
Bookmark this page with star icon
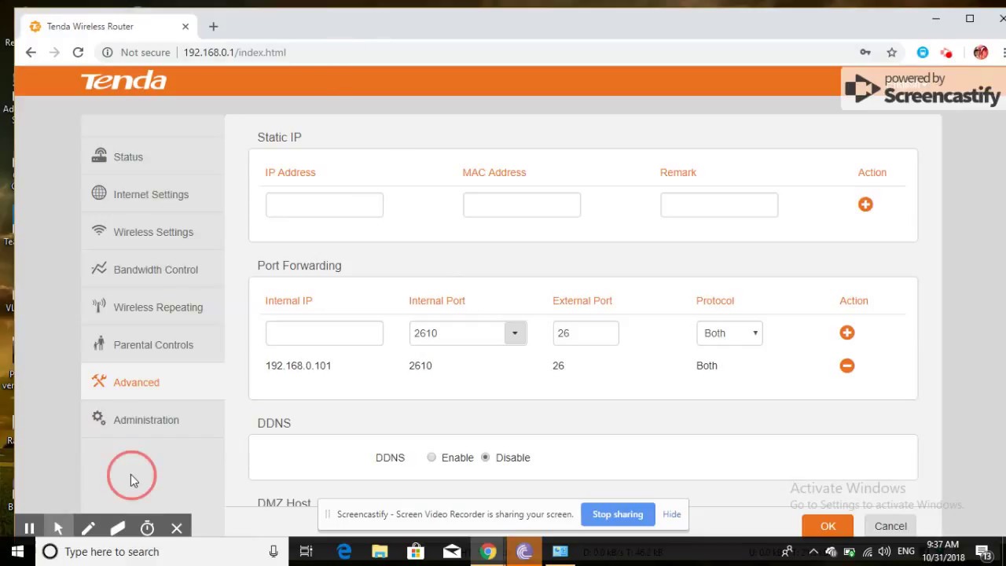point(891,52)
